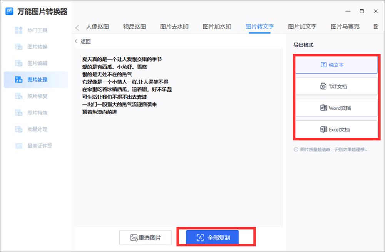Choose the TXT文档 export option

tap(336, 86)
